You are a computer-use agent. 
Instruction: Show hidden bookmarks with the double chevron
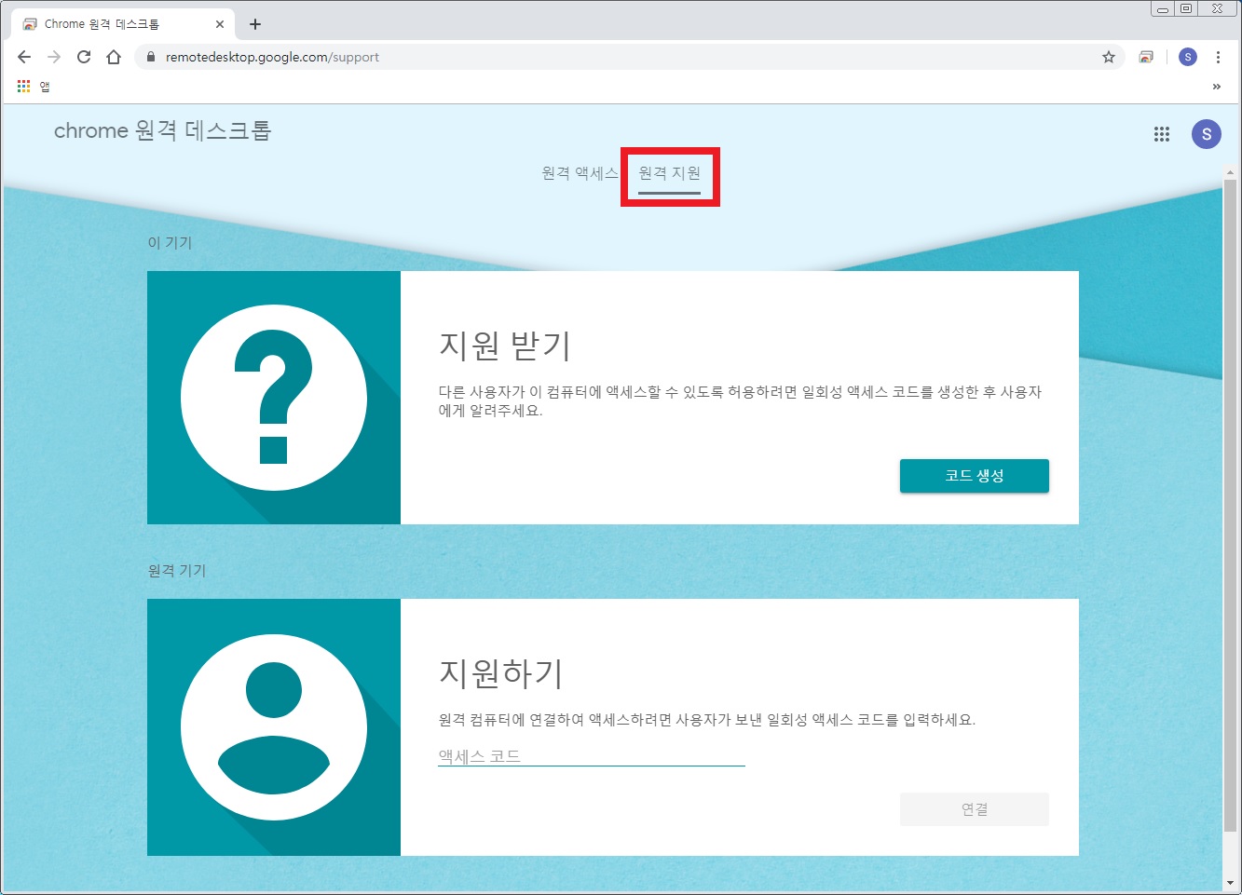(1216, 87)
